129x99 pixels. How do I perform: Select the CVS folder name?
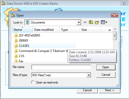pos(21,56)
